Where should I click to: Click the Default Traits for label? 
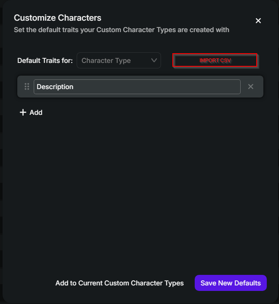pos(45,61)
